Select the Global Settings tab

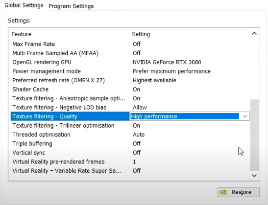click(x=24, y=5)
